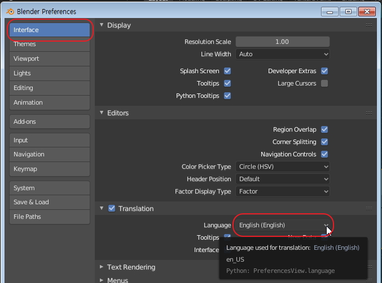
Task: Open the Header Position dropdown
Action: click(x=283, y=179)
